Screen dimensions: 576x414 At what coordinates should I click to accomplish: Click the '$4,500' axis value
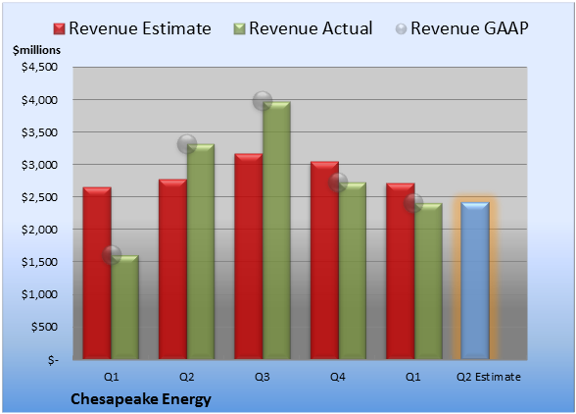point(39,67)
